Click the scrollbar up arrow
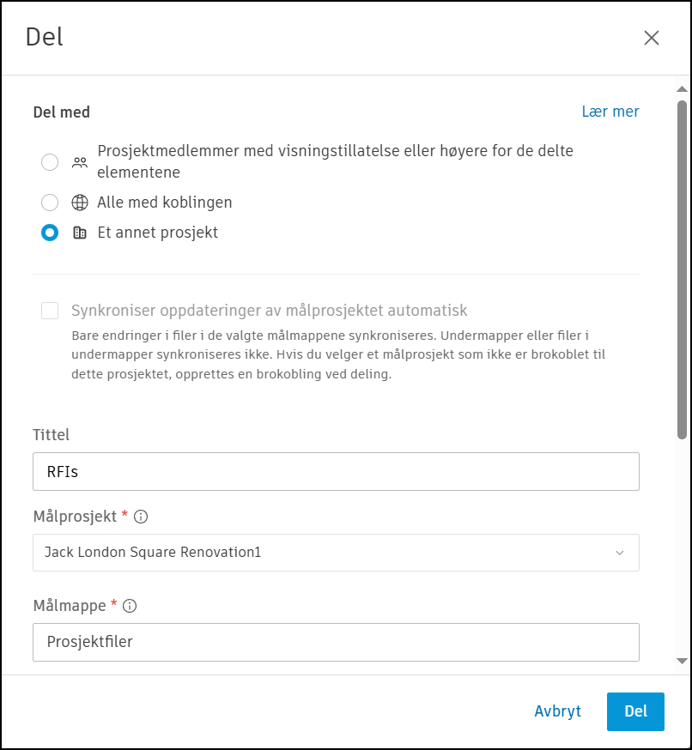Viewport: 692px width, 750px height. (x=682, y=89)
